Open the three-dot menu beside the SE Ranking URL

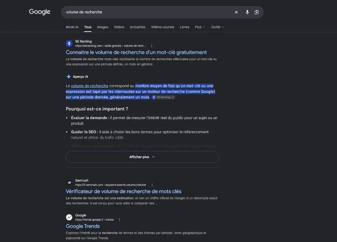(152, 46)
